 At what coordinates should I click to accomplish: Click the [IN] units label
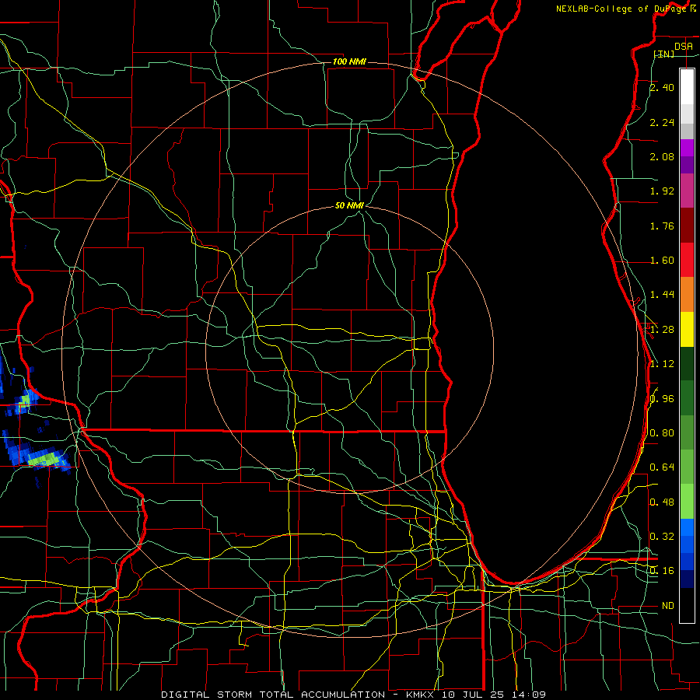coord(664,54)
